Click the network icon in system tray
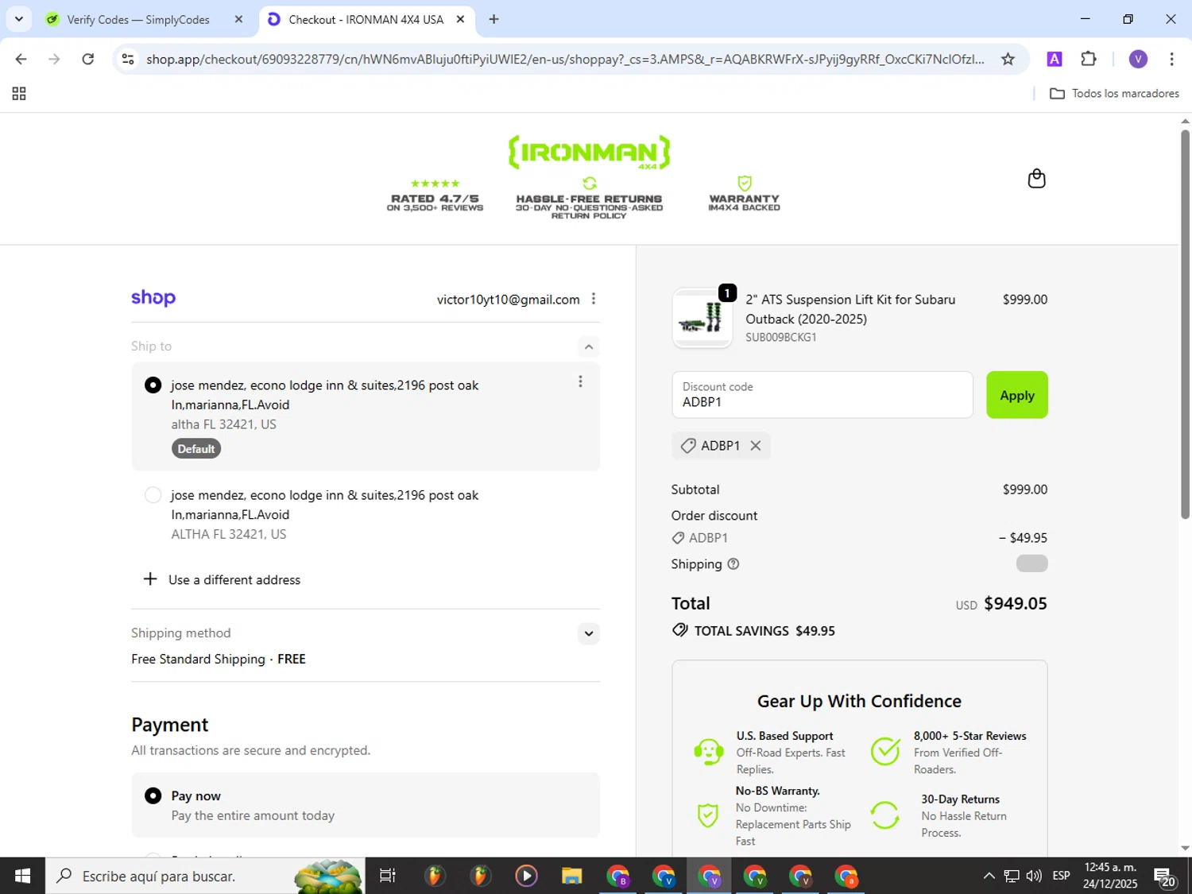Screen dimensions: 1192x894 1012,876
